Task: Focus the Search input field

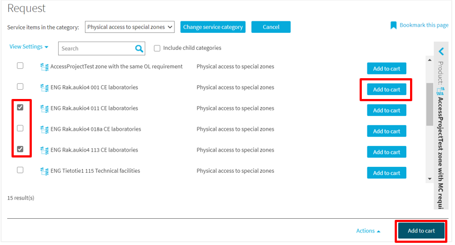Action: [96, 49]
